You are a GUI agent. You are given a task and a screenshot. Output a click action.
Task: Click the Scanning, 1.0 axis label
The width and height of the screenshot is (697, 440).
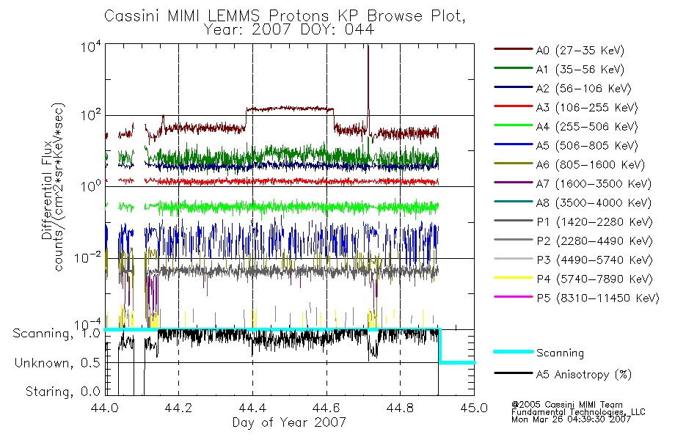pos(56,334)
